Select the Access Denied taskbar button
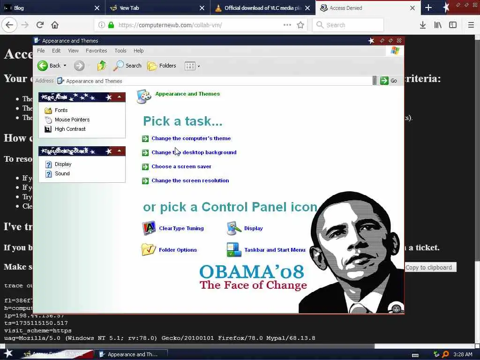Viewport: 480px width, 360px height. [57, 354]
